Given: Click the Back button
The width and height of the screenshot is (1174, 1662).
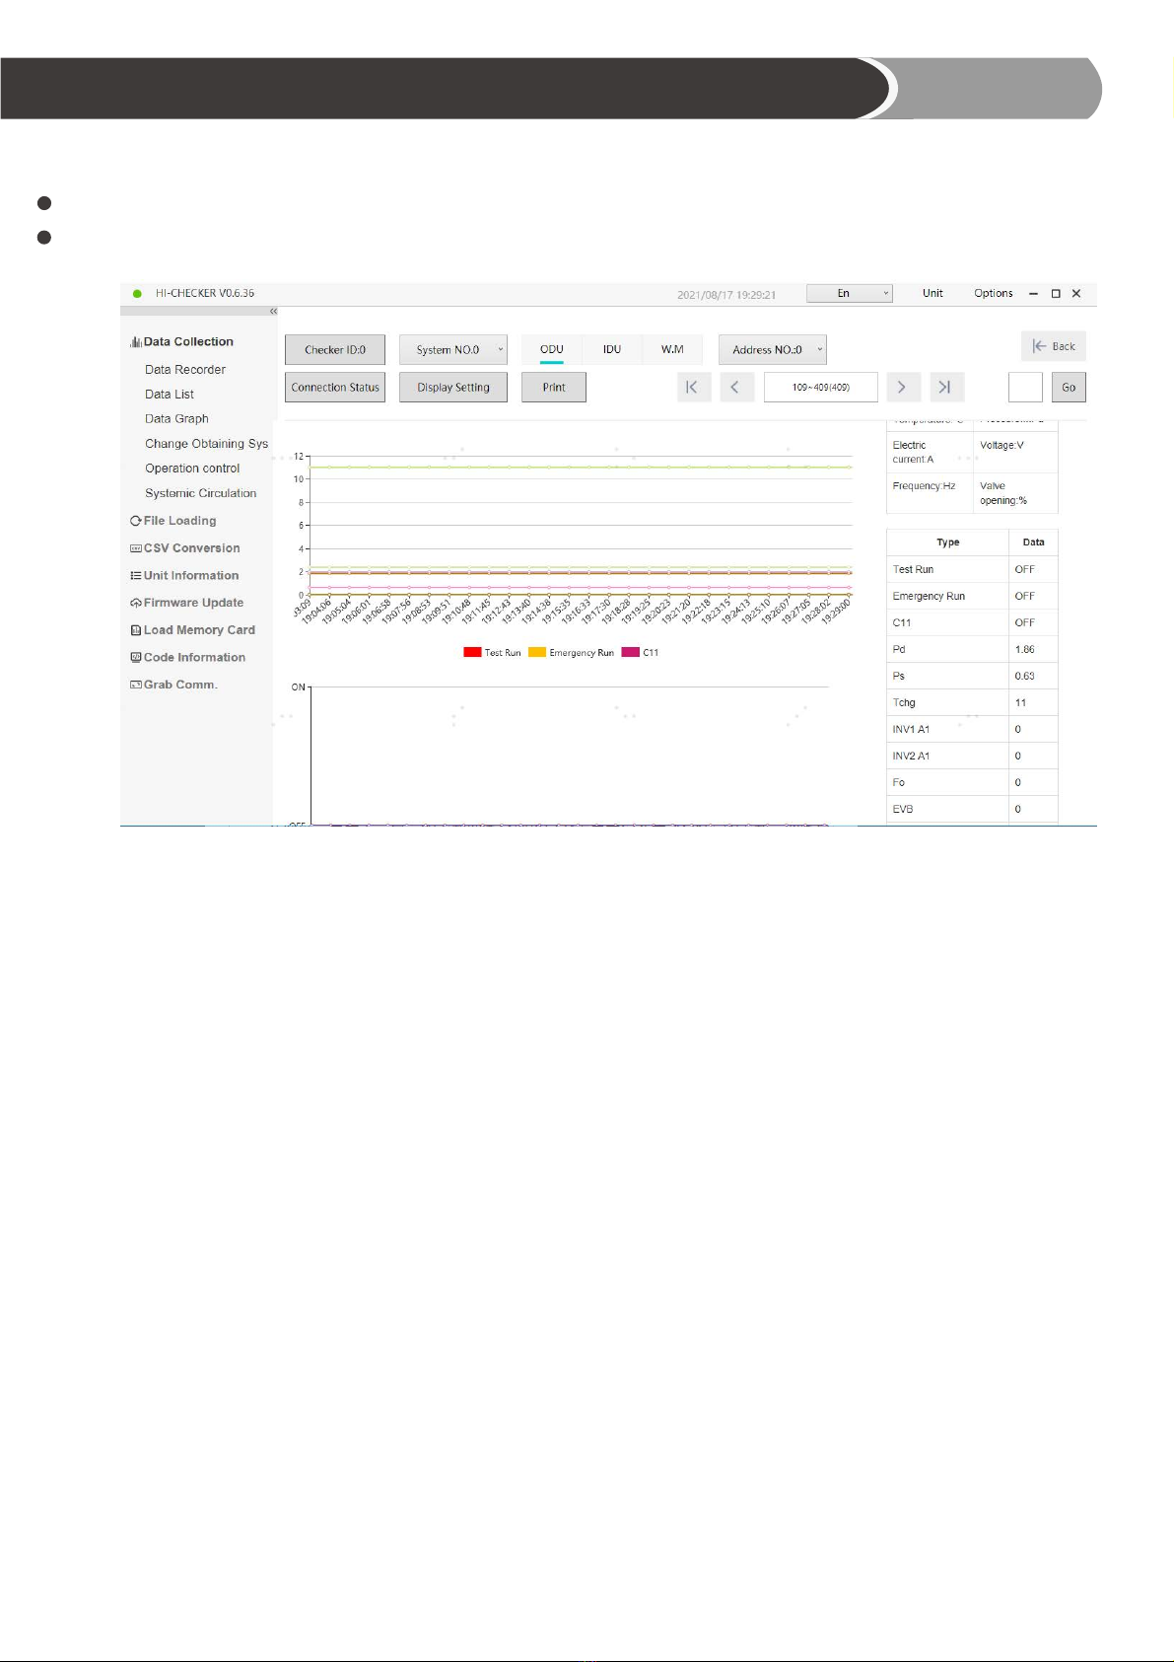Looking at the screenshot, I should [1054, 346].
